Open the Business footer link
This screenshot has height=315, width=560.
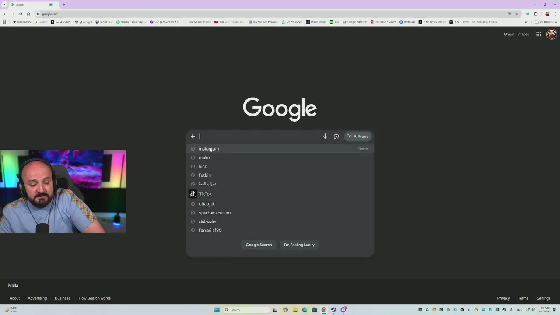63,298
